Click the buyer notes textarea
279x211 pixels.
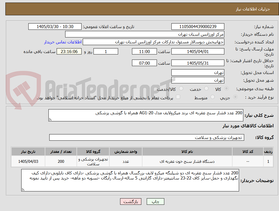coord(130,180)
